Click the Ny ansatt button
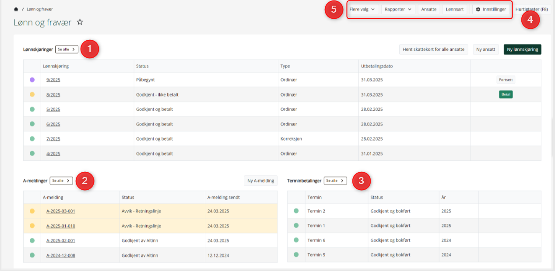The height and width of the screenshot is (271, 555). tap(486, 49)
